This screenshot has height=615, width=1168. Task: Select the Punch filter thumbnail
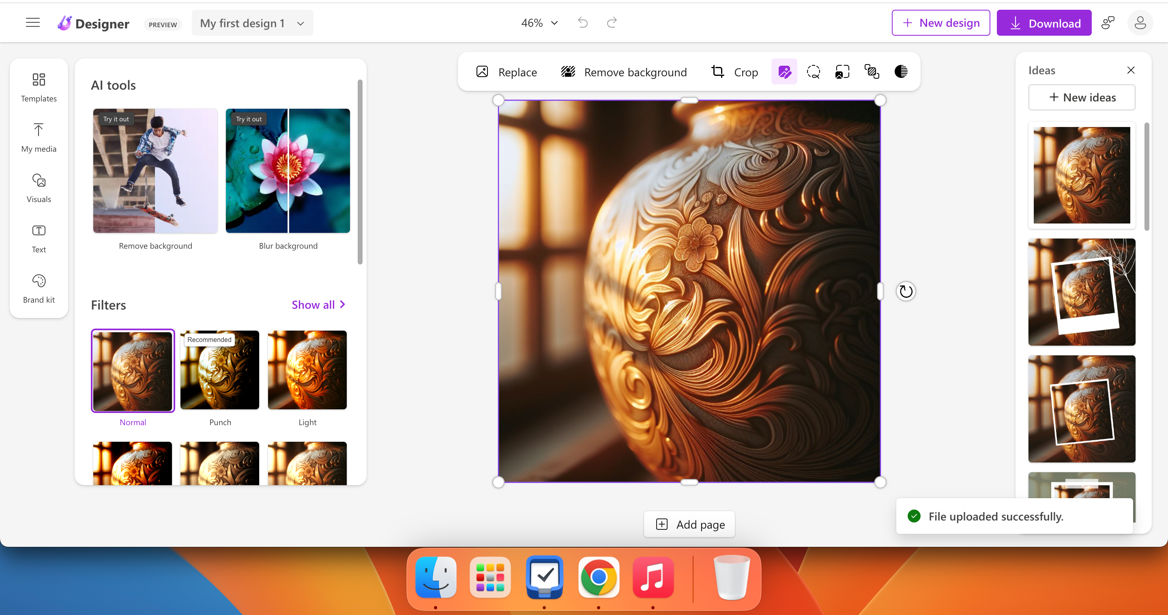click(219, 370)
